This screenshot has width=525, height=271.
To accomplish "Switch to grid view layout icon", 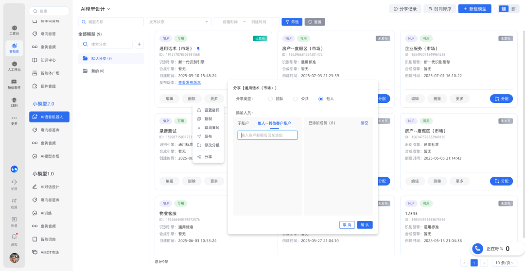I will pos(504,9).
